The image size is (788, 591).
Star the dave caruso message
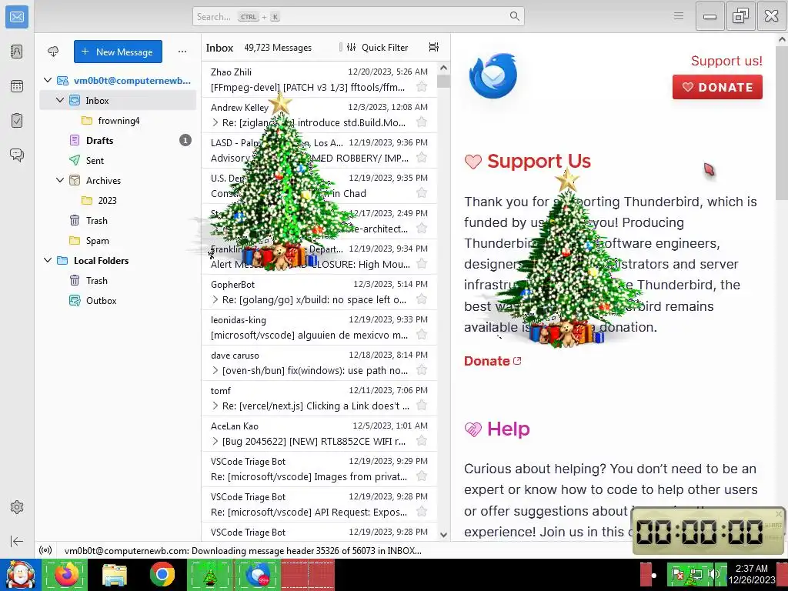422,370
